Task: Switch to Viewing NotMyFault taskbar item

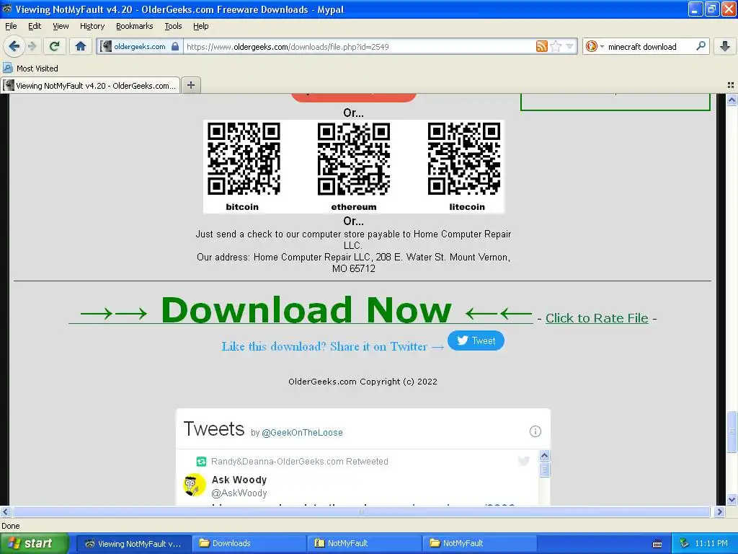Action: point(133,543)
